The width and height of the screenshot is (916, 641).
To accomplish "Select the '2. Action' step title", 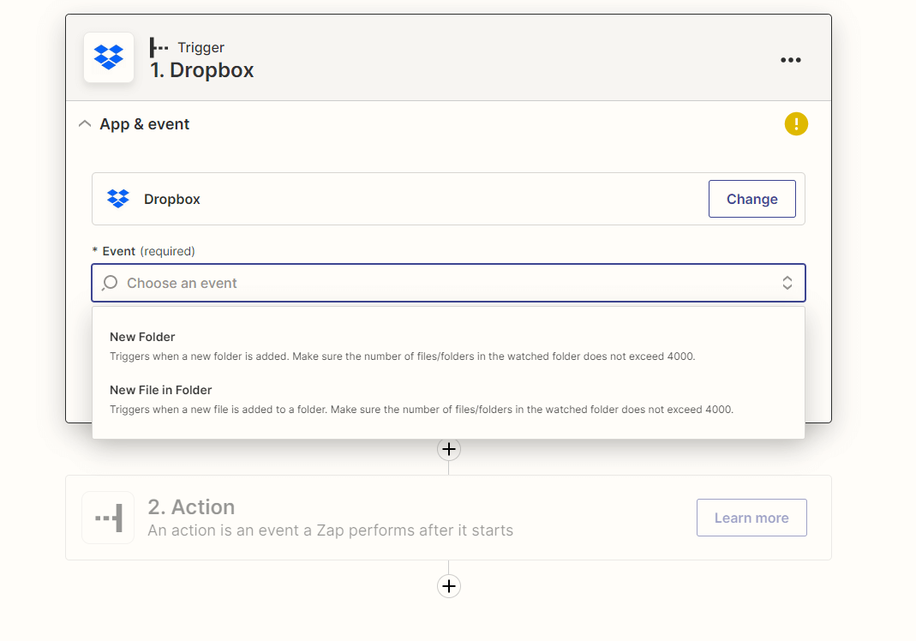I will tap(191, 506).
